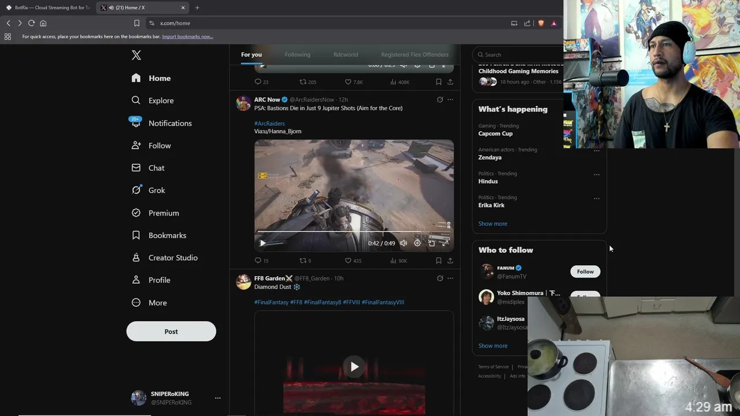This screenshot has height=416, width=740.
Task: Play the FF8 Garden Diamond Dust video
Action: [x=354, y=367]
